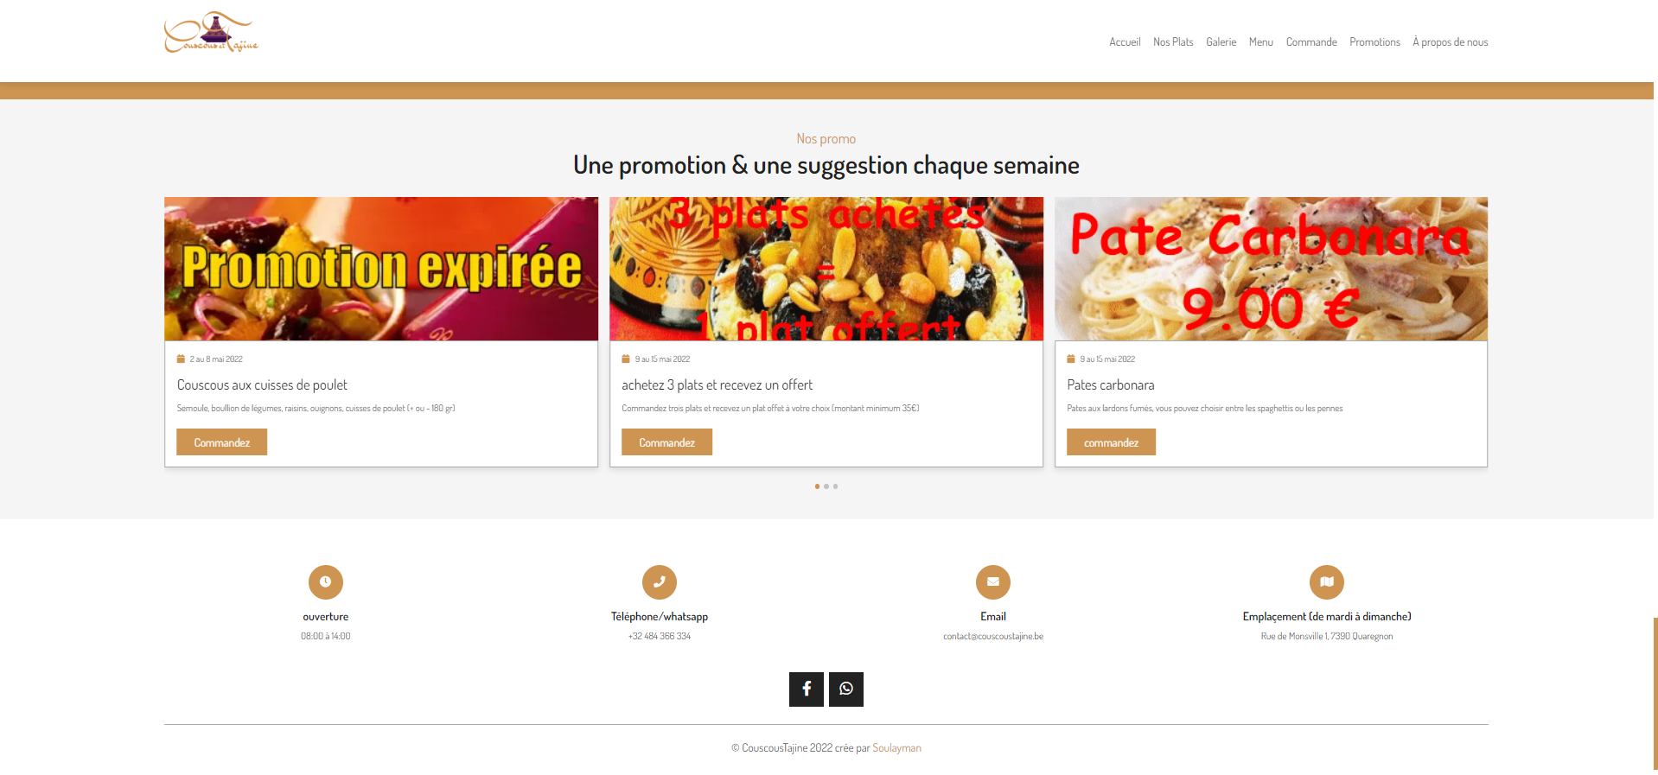
Task: Go to the Promotions menu item
Action: pyautogui.click(x=1374, y=41)
